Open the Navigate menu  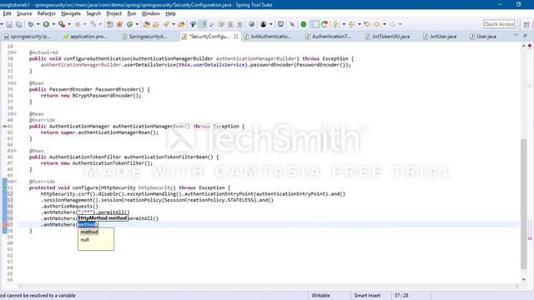click(x=71, y=13)
